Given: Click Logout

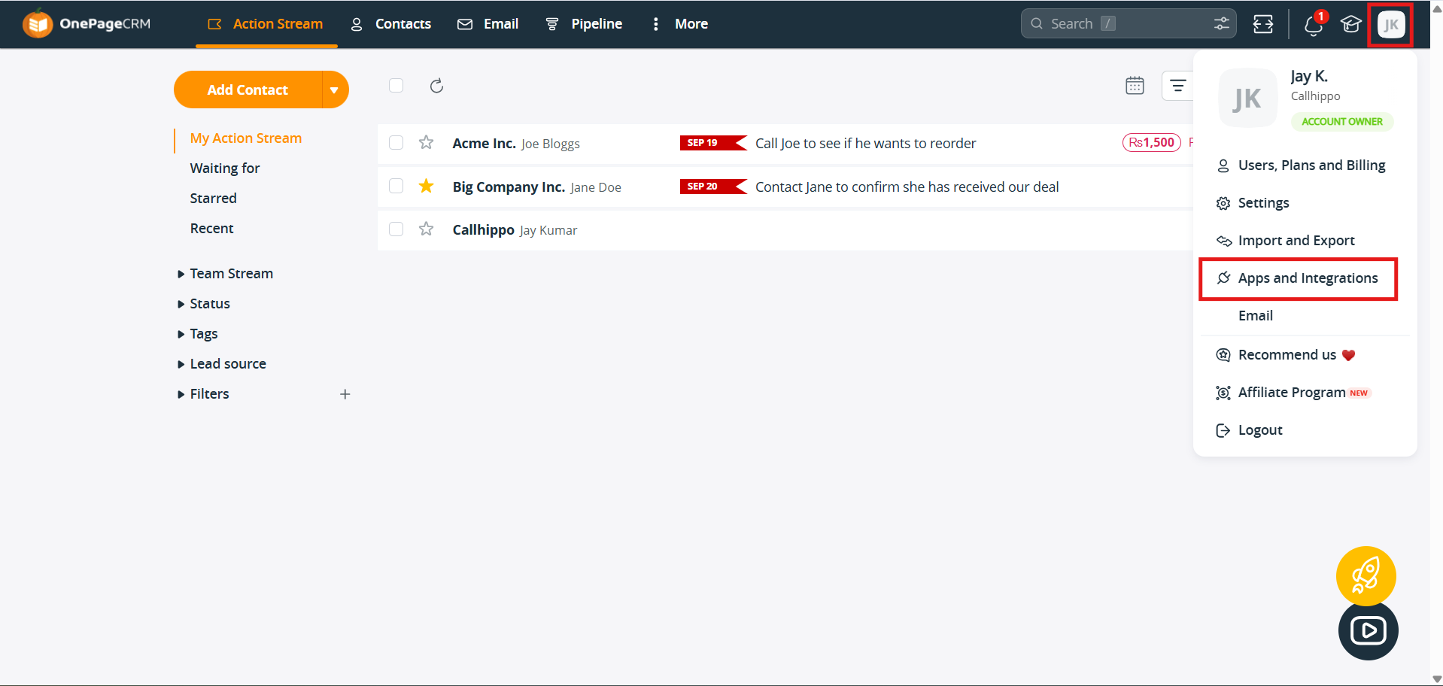Looking at the screenshot, I should coord(1250,430).
